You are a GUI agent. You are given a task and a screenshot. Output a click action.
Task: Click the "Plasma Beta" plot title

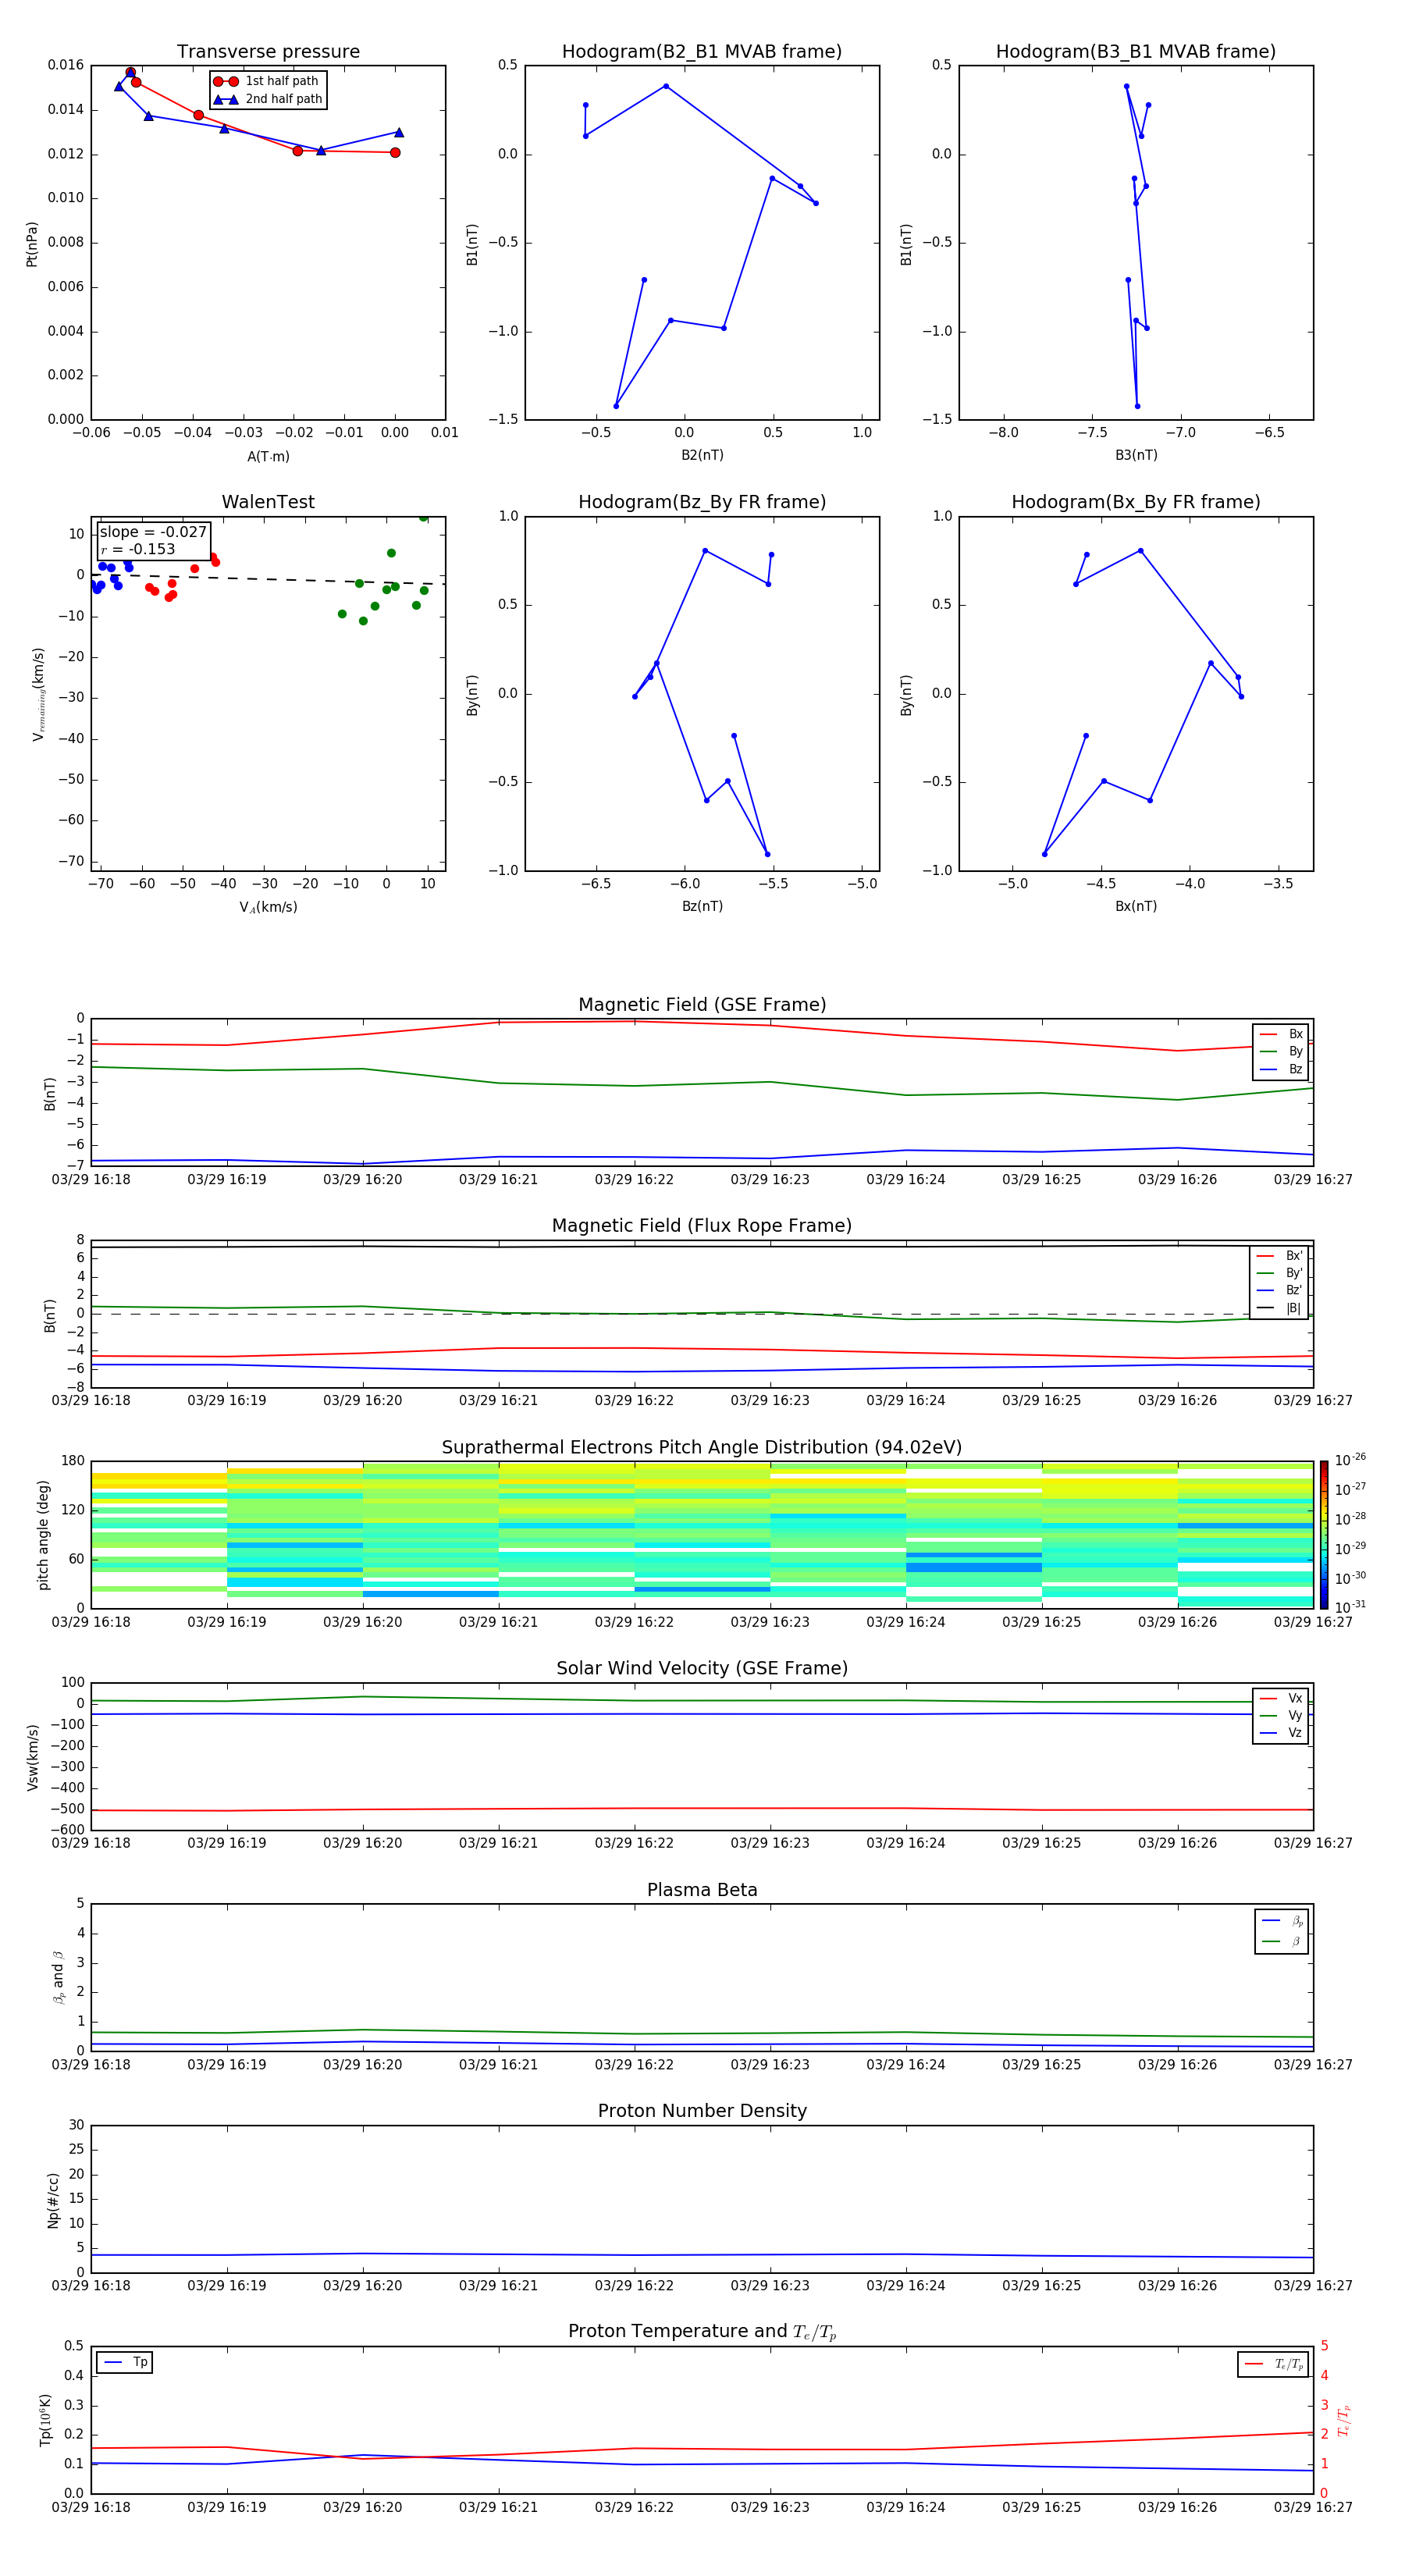[x=702, y=1890]
